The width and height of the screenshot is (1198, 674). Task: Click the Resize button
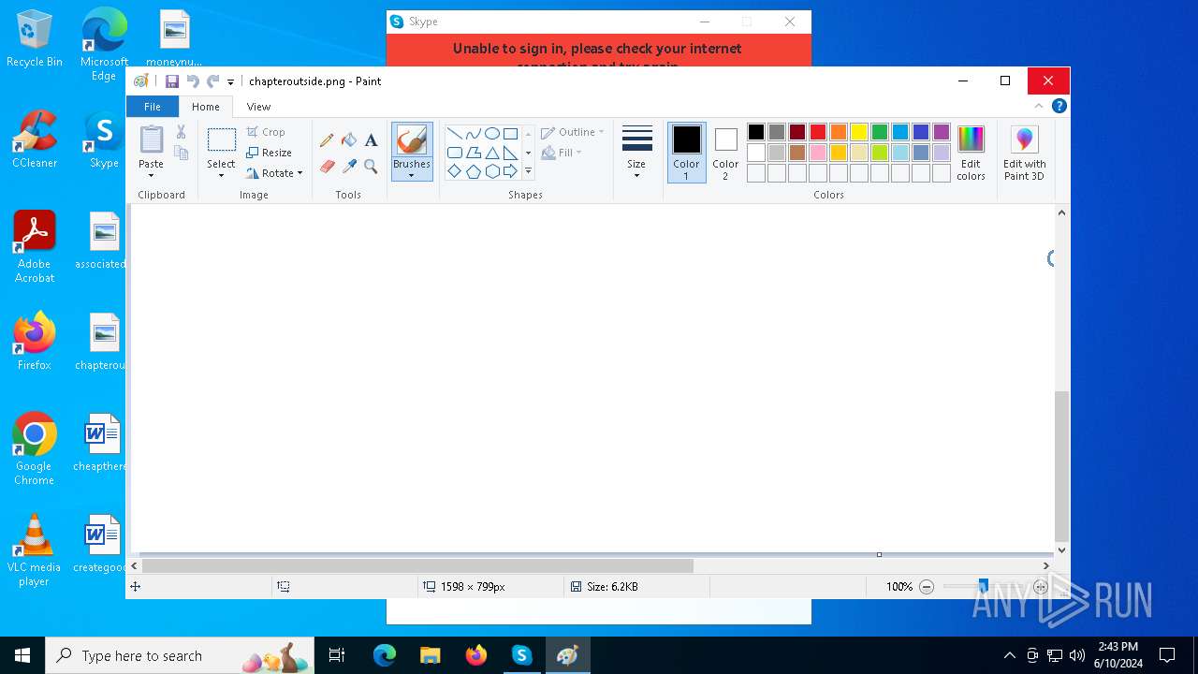(x=270, y=153)
